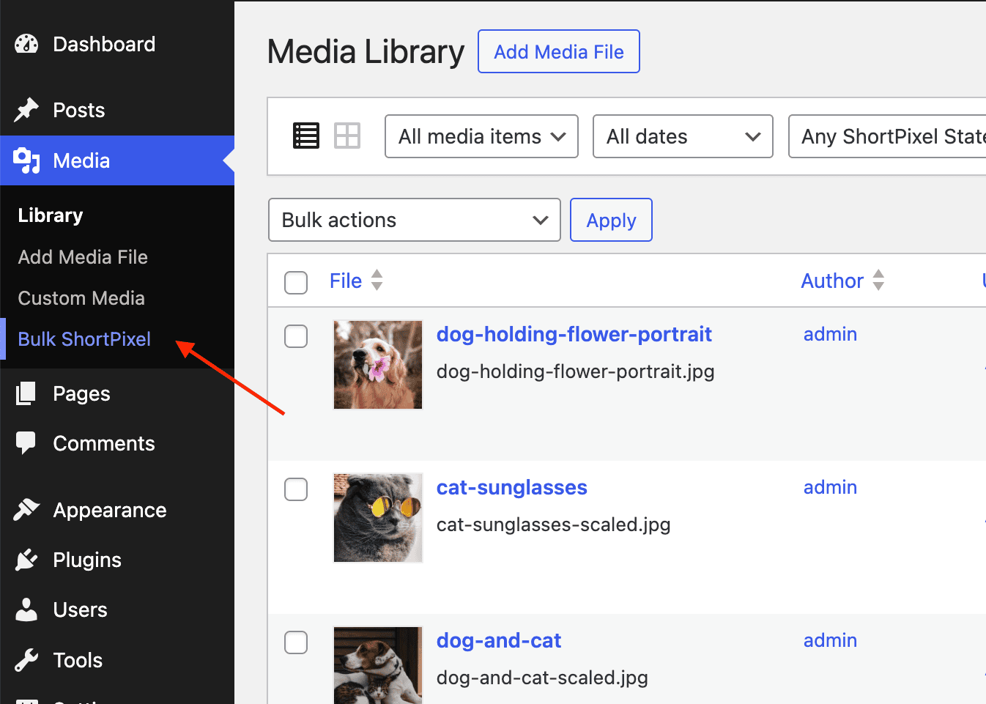Viewport: 986px width, 704px height.
Task: Expand the Bulk actions dropdown
Action: coord(414,220)
